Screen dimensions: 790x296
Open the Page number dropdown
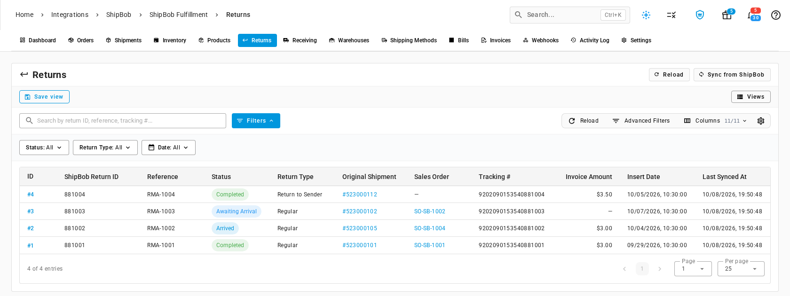pos(693,269)
